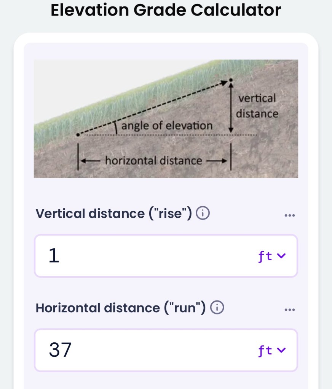Click the Horizontal distance ("run") label

(x=121, y=308)
